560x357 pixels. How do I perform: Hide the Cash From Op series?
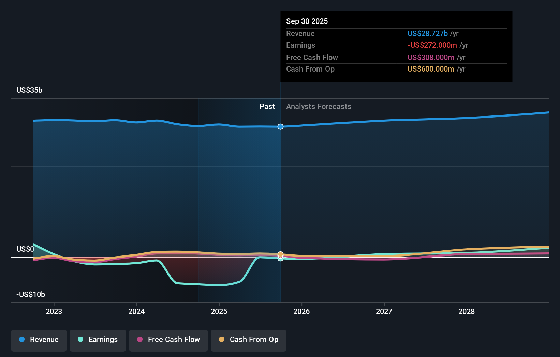click(x=248, y=340)
